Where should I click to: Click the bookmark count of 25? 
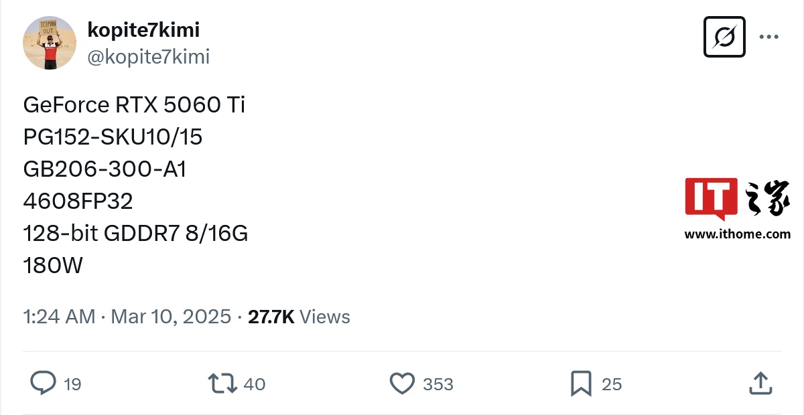pyautogui.click(x=612, y=384)
